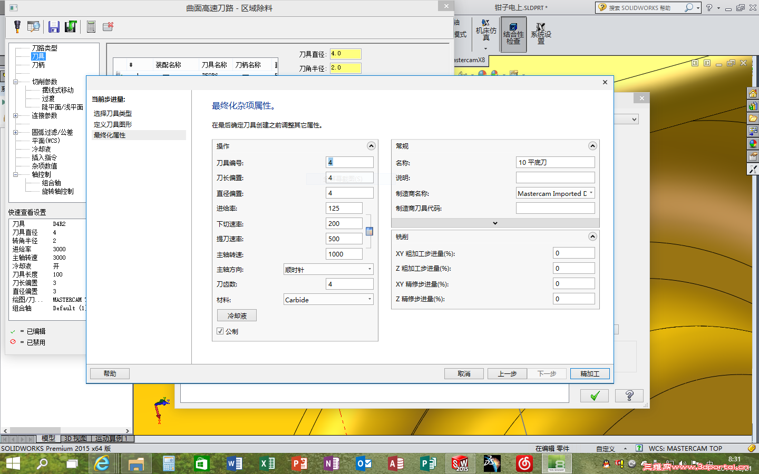Click the 进给率 feed rate field
The height and width of the screenshot is (474, 759).
point(344,208)
